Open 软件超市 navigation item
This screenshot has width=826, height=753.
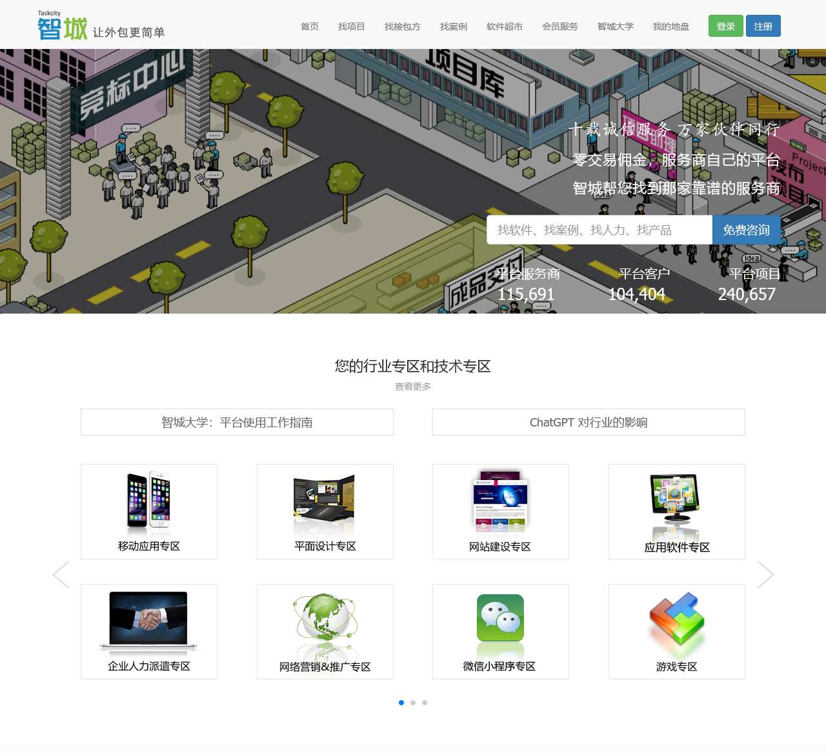coord(505,26)
